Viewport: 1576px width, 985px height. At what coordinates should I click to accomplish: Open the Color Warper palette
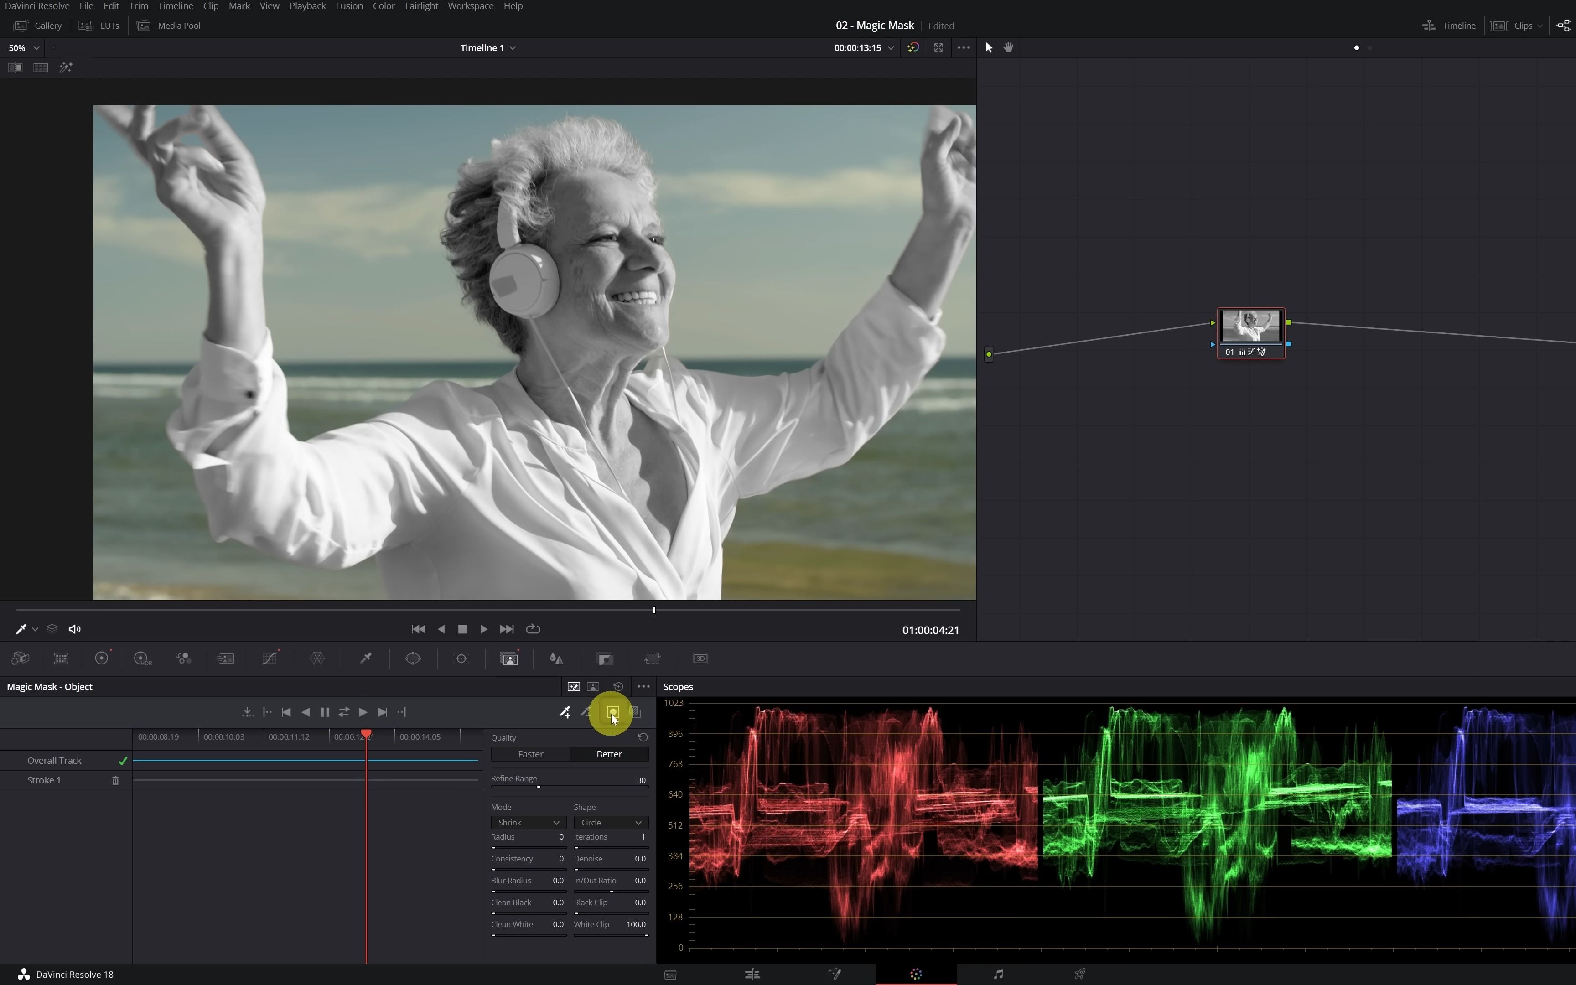click(317, 658)
